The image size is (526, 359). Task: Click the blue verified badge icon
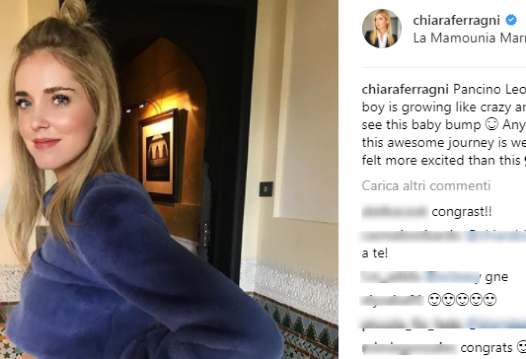pos(511,20)
